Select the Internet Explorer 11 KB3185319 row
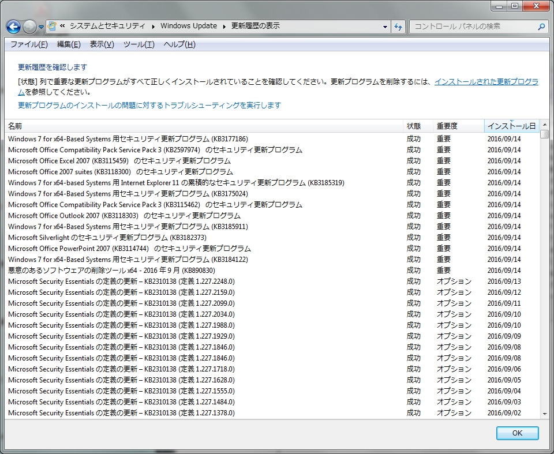The image size is (554, 454). [272, 183]
